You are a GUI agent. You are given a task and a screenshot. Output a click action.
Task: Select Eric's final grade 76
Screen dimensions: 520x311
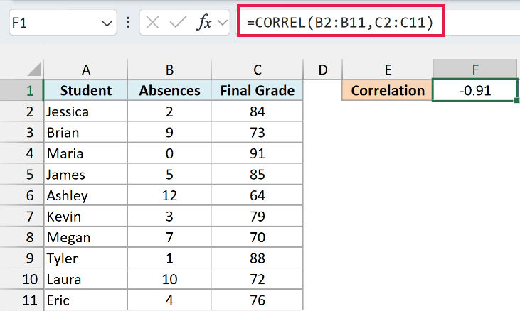tap(258, 300)
